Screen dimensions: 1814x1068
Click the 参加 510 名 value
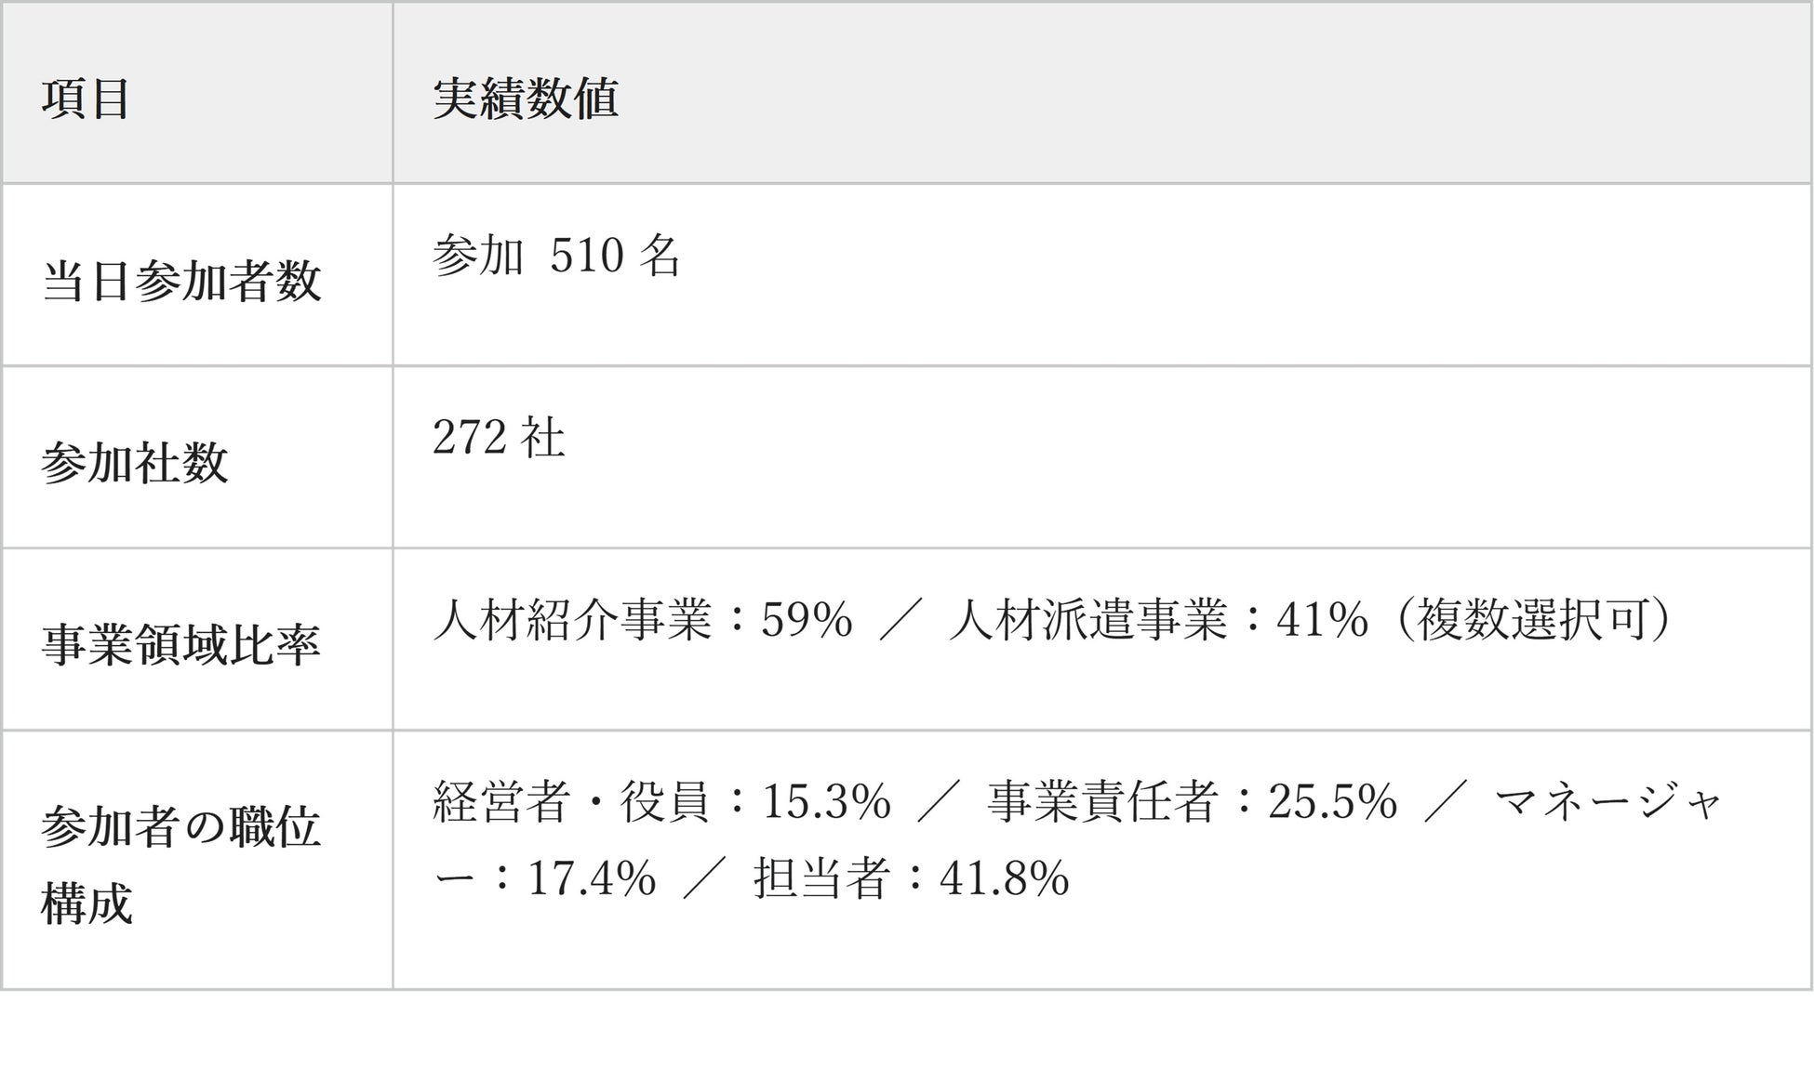click(557, 256)
